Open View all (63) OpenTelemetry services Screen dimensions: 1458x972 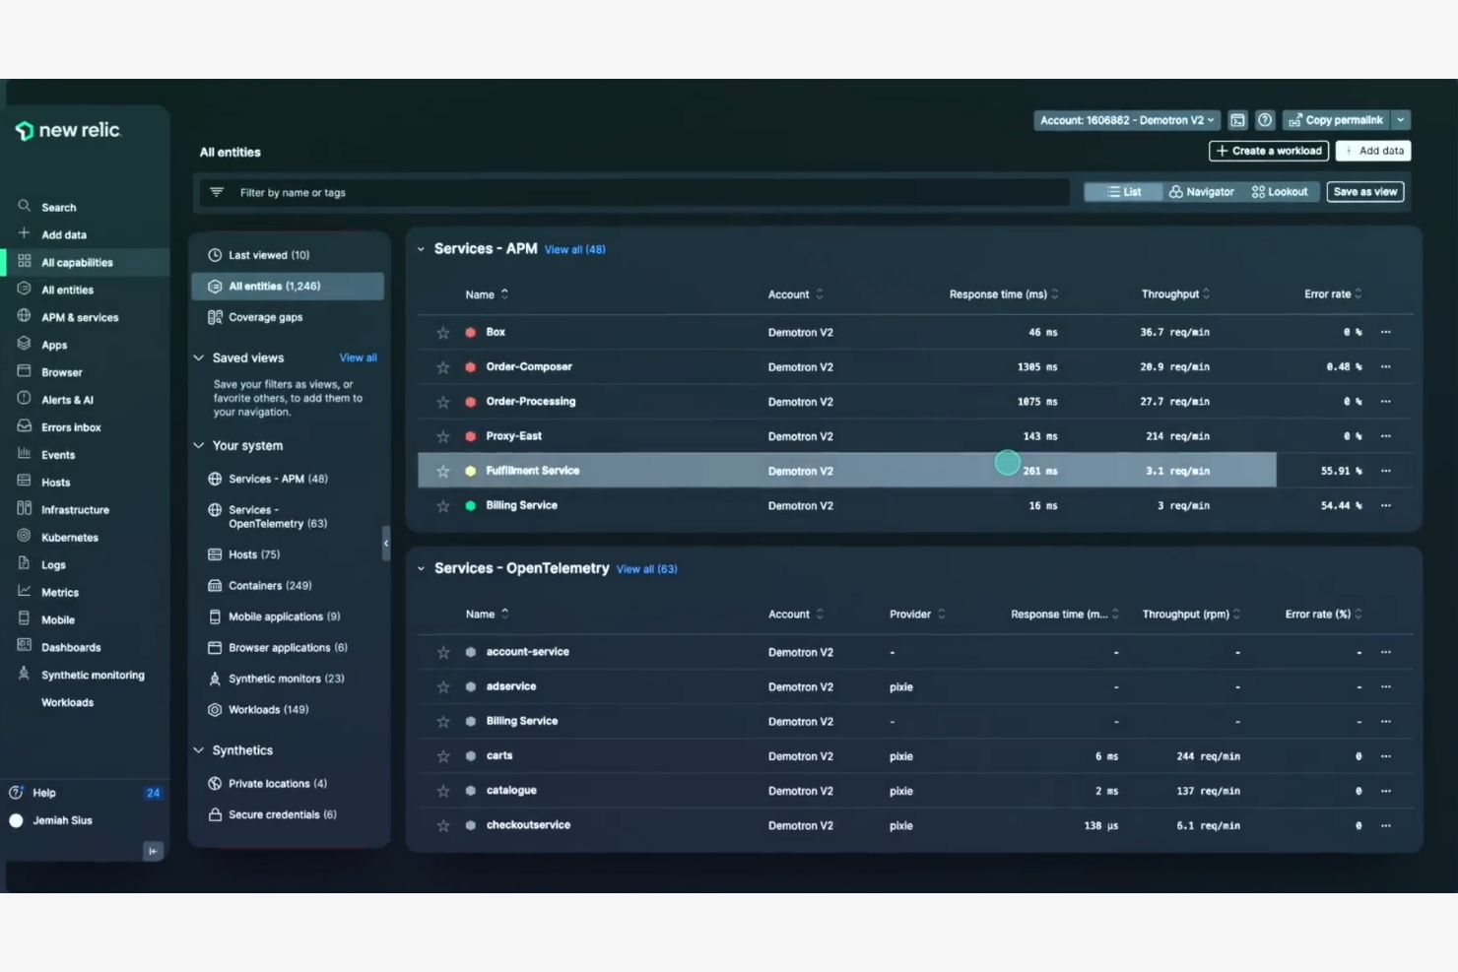[x=646, y=568]
